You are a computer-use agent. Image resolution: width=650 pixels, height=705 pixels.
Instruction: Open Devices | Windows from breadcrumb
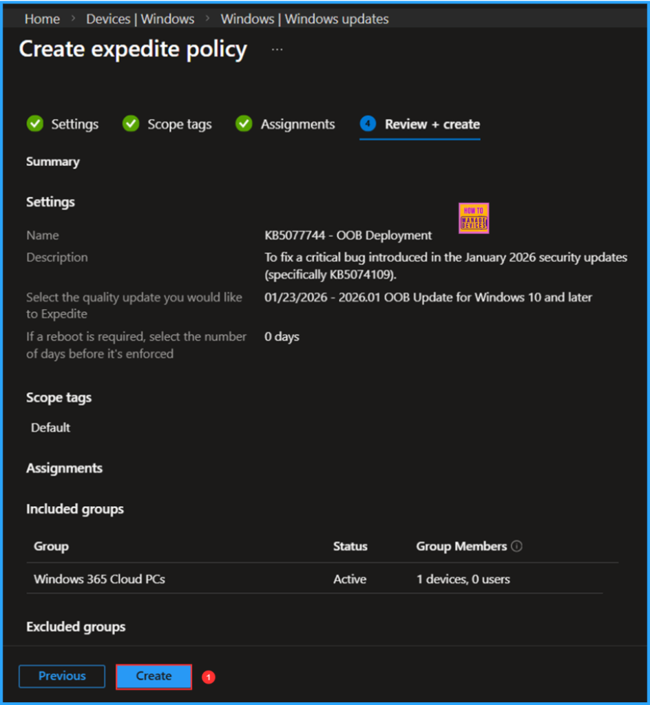(140, 19)
